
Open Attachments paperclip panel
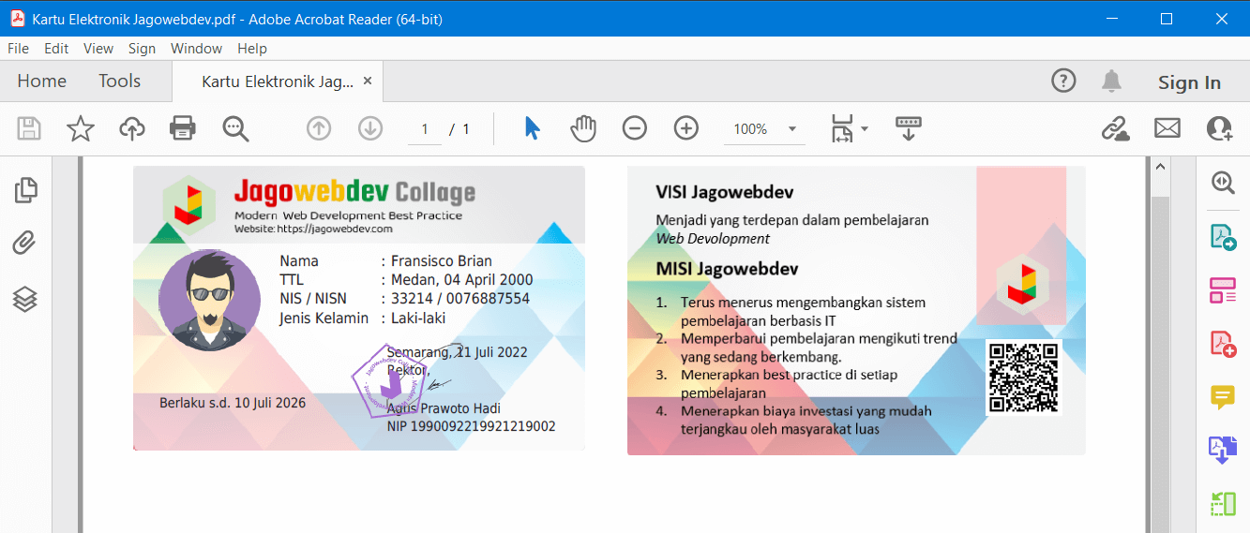click(x=24, y=244)
